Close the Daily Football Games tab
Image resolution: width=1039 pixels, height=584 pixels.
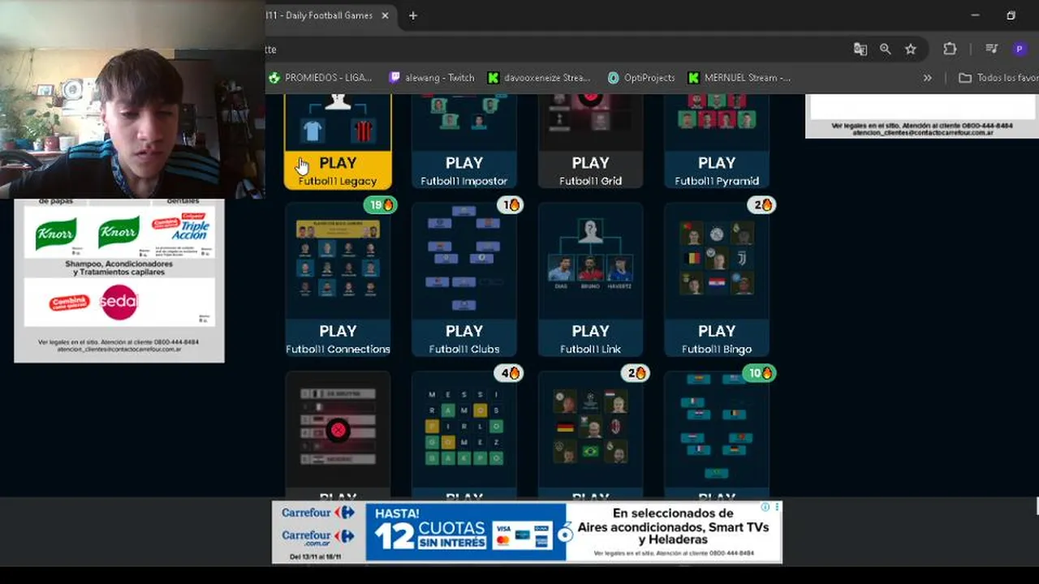pos(386,15)
